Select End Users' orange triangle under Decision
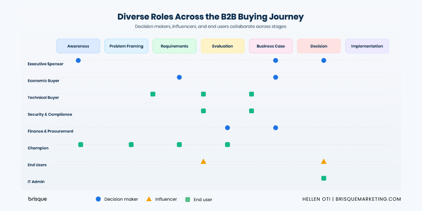 (324, 162)
